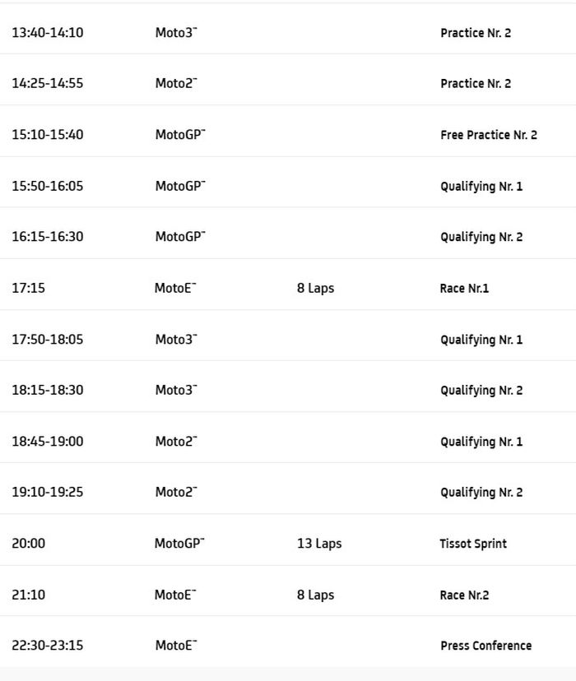576x681 pixels.
Task: Open MotoE Race Nr.2 entry
Action: tap(464, 595)
